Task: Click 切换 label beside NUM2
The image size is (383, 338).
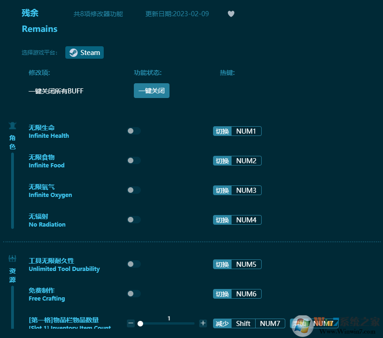Action: point(222,161)
